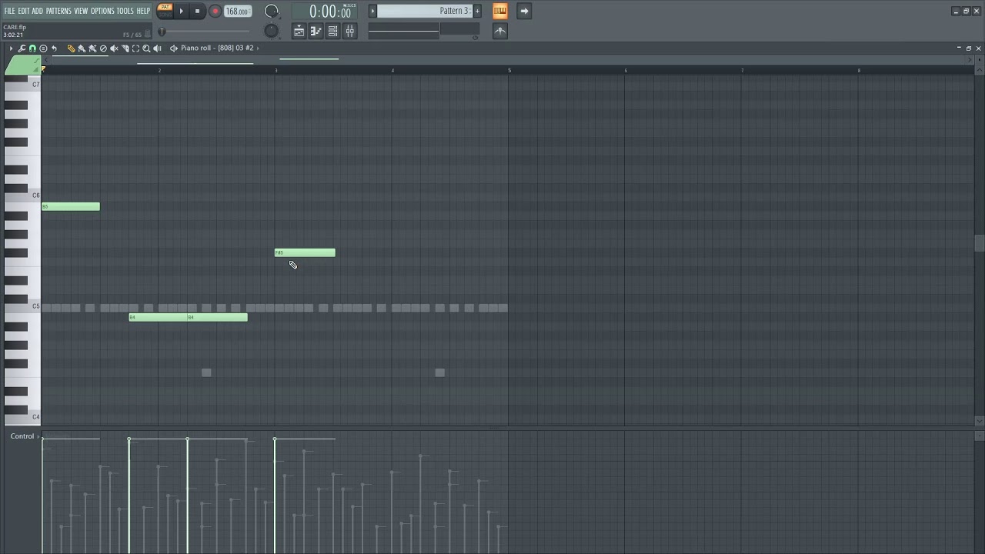The width and height of the screenshot is (985, 554).
Task: Arm the record button
Action: pos(215,11)
